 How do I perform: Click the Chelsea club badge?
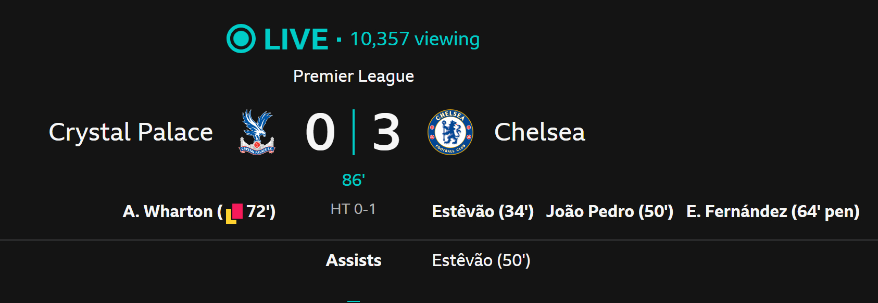coord(450,132)
